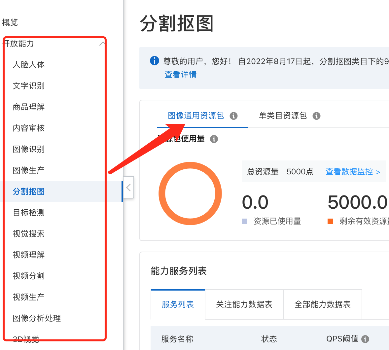This screenshot has height=350, width=389.
Task: Click the orange resource usage ring chart
Action: pyautogui.click(x=190, y=193)
